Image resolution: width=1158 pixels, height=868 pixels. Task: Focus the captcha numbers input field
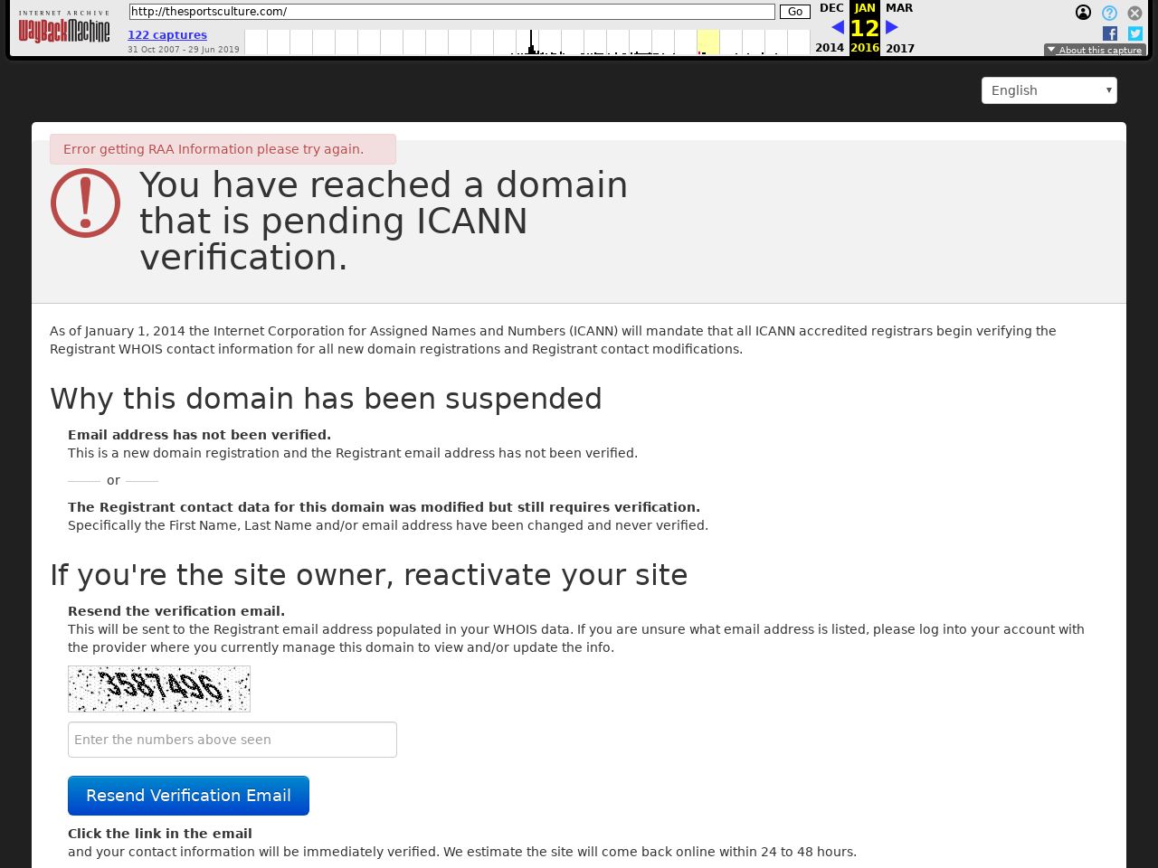[233, 740]
